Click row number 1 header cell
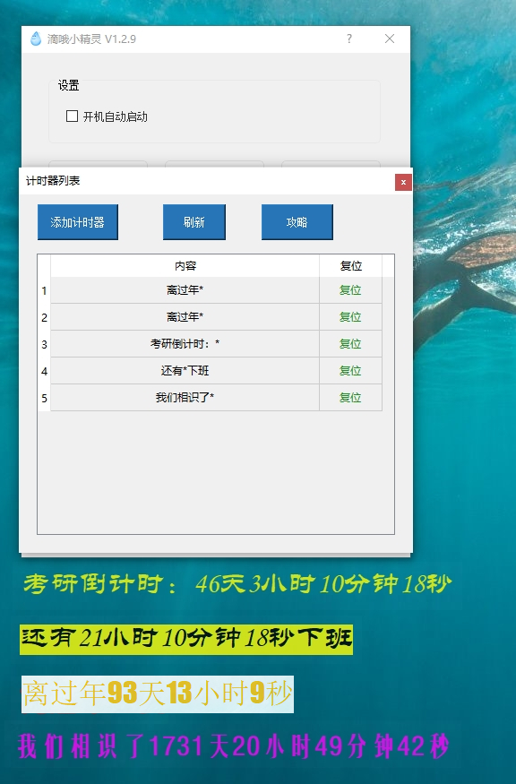 point(44,290)
